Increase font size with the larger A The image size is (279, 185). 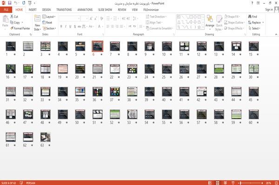pos(91,19)
